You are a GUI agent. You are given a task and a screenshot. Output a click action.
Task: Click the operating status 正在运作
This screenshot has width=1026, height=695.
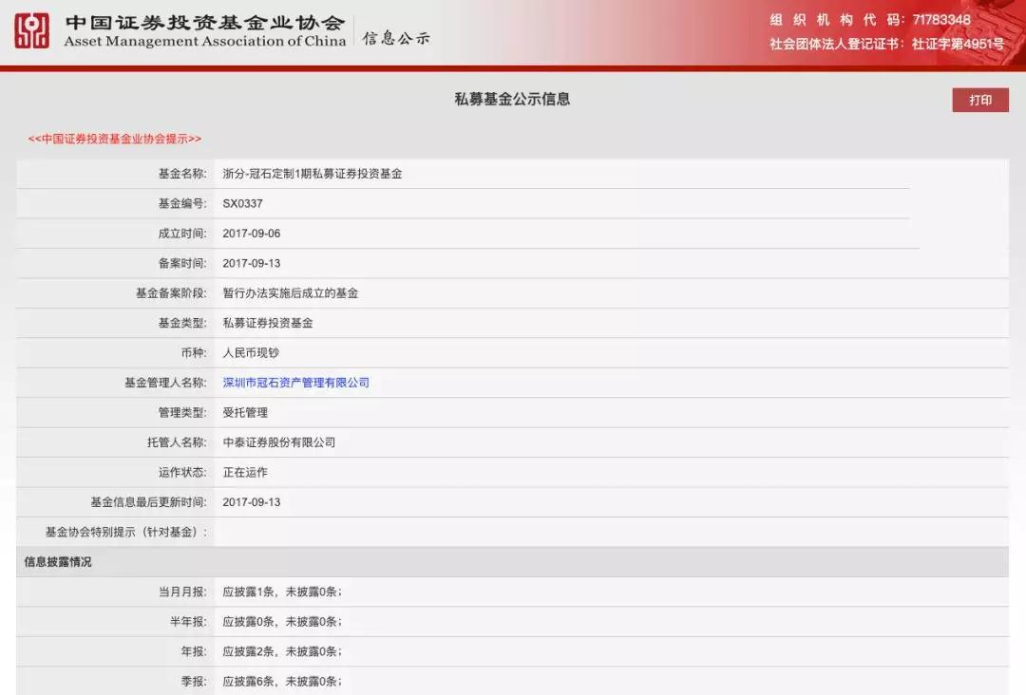pyautogui.click(x=245, y=472)
